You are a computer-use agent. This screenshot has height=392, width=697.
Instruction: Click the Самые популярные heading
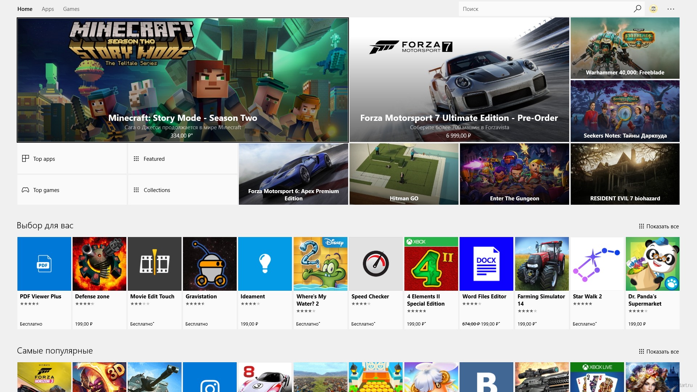(x=55, y=351)
